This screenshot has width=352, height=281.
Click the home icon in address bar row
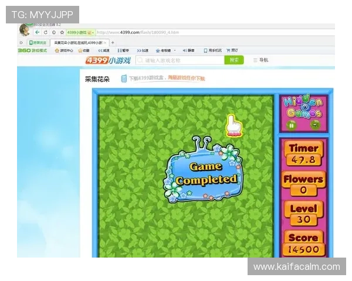tap(61, 32)
